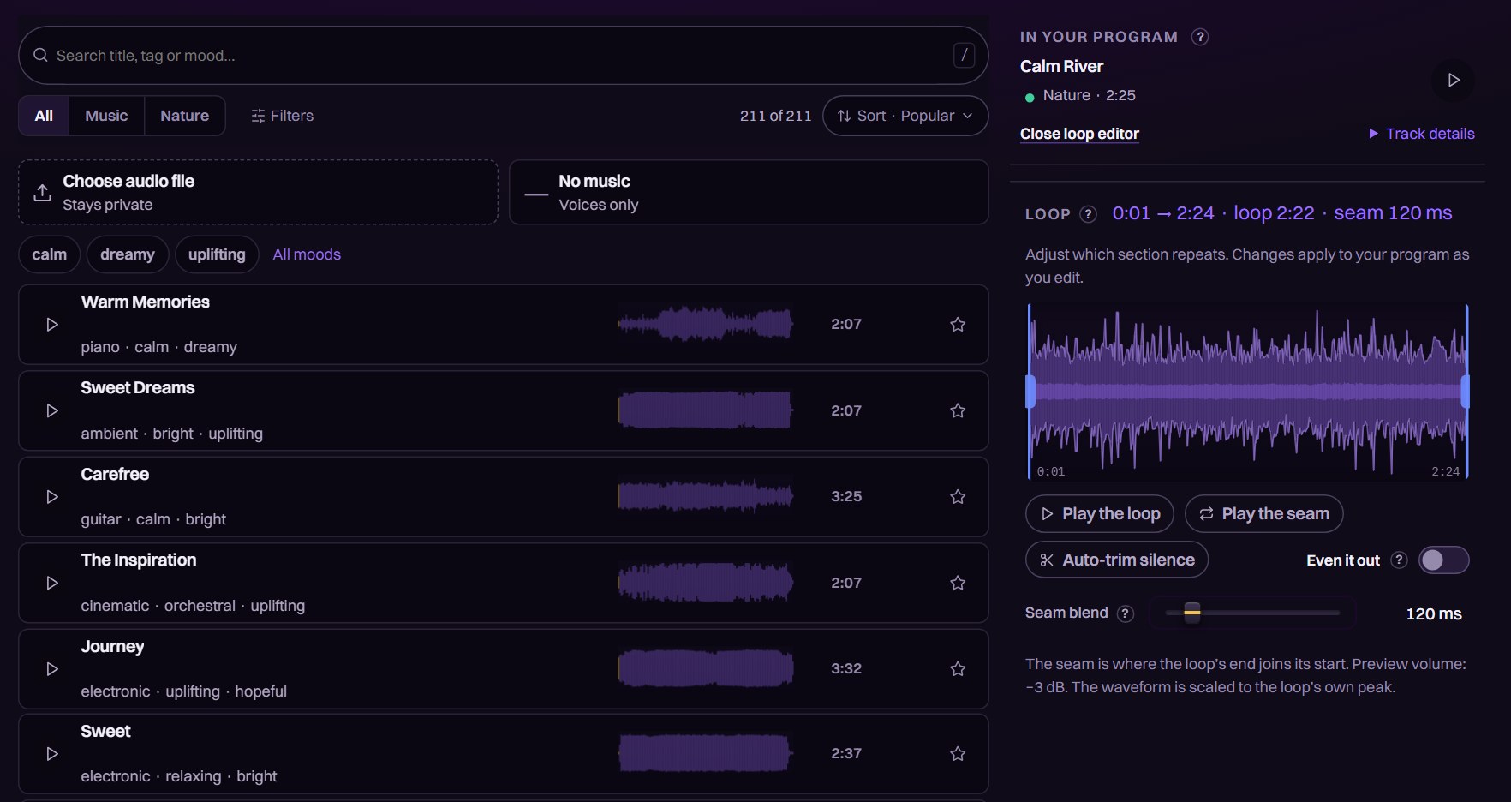This screenshot has height=802, width=1511.
Task: Click the Calm River program title
Action: point(1061,66)
